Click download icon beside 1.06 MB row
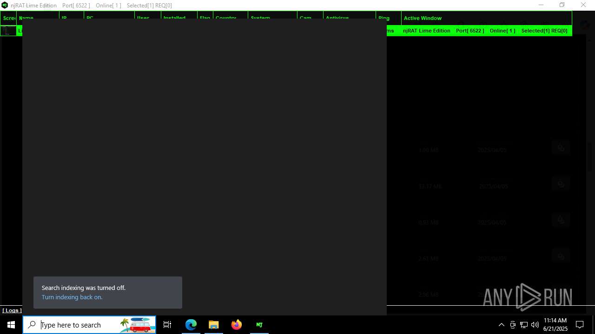This screenshot has width=595, height=334. (561, 148)
